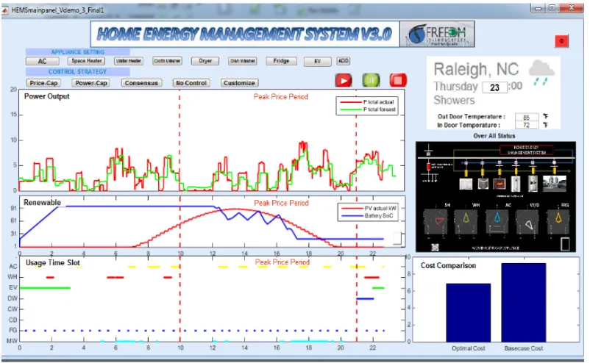This screenshot has height=363, width=590.
Task: Click the EV charging station photo
Action: point(555,184)
